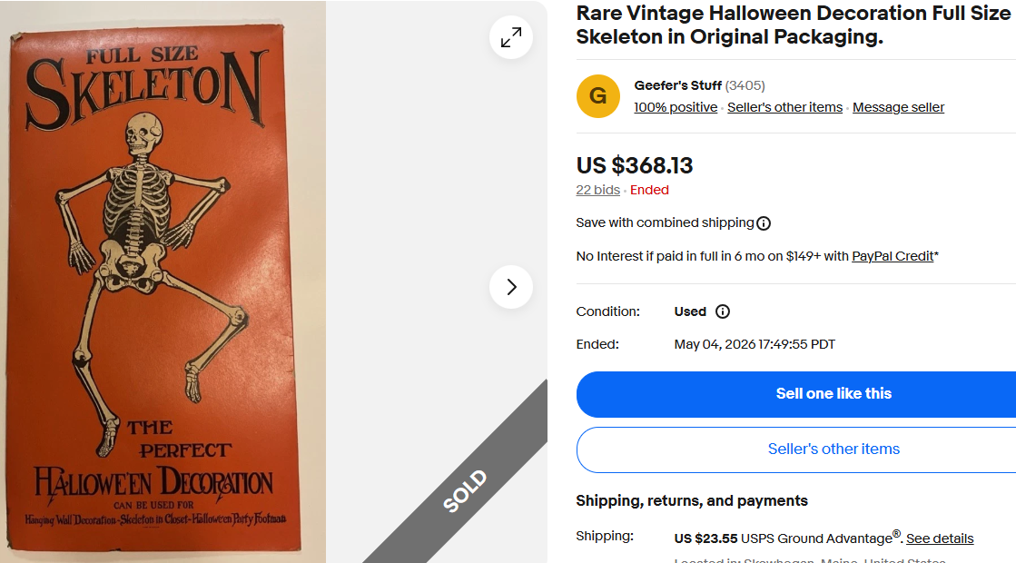Open combined shipping info icon
The image size is (1016, 563).
tap(764, 223)
